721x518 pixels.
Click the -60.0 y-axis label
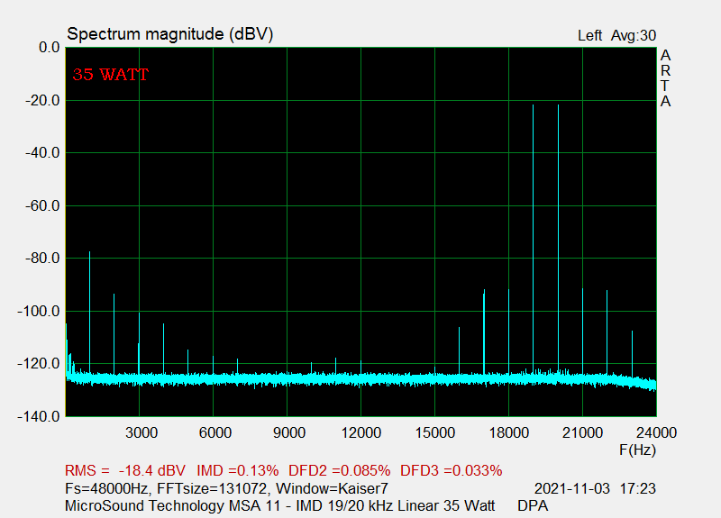pos(42,206)
